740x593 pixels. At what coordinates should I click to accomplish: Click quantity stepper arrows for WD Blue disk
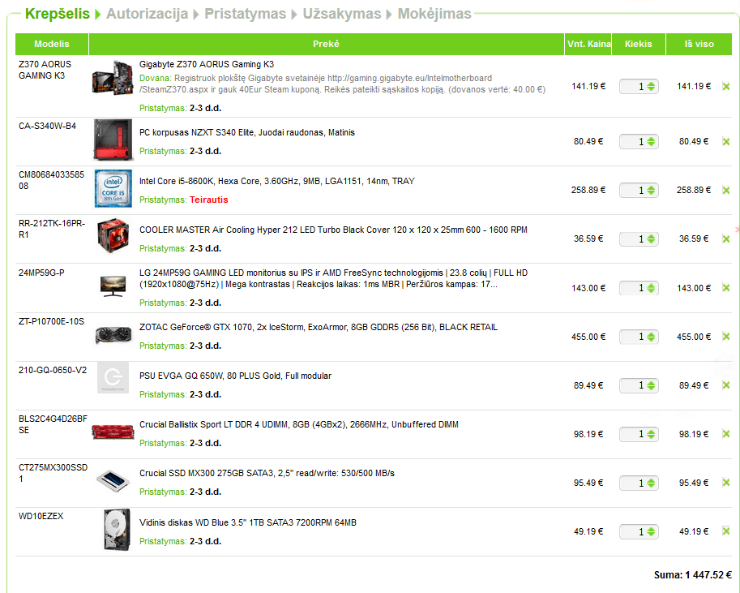click(x=652, y=531)
